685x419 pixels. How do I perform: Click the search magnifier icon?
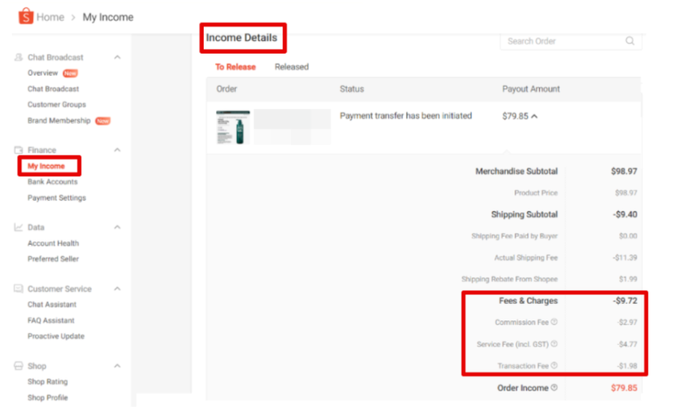point(630,40)
